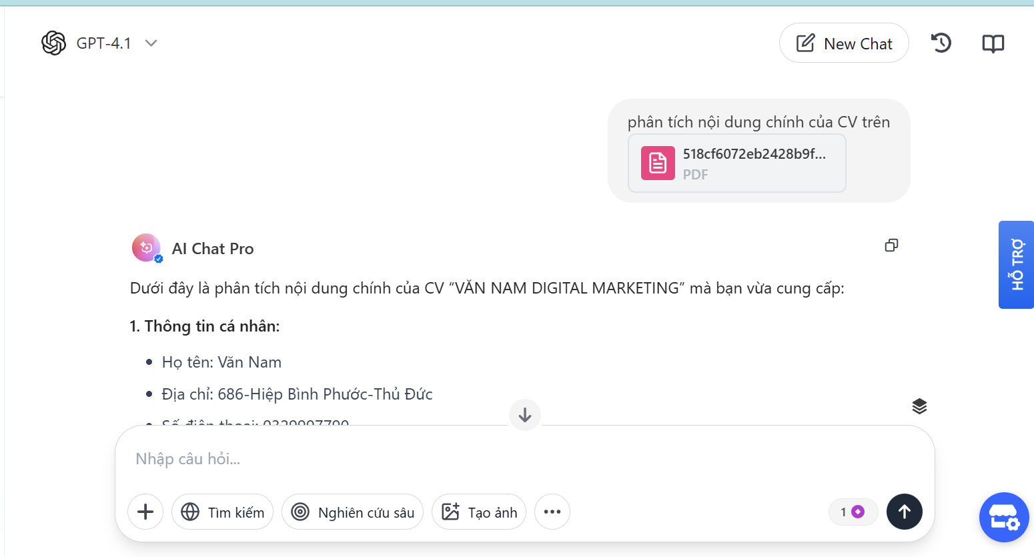The image size is (1034, 557).
Task: Enable Nghiên cứu sâu mode
Action: click(x=352, y=512)
